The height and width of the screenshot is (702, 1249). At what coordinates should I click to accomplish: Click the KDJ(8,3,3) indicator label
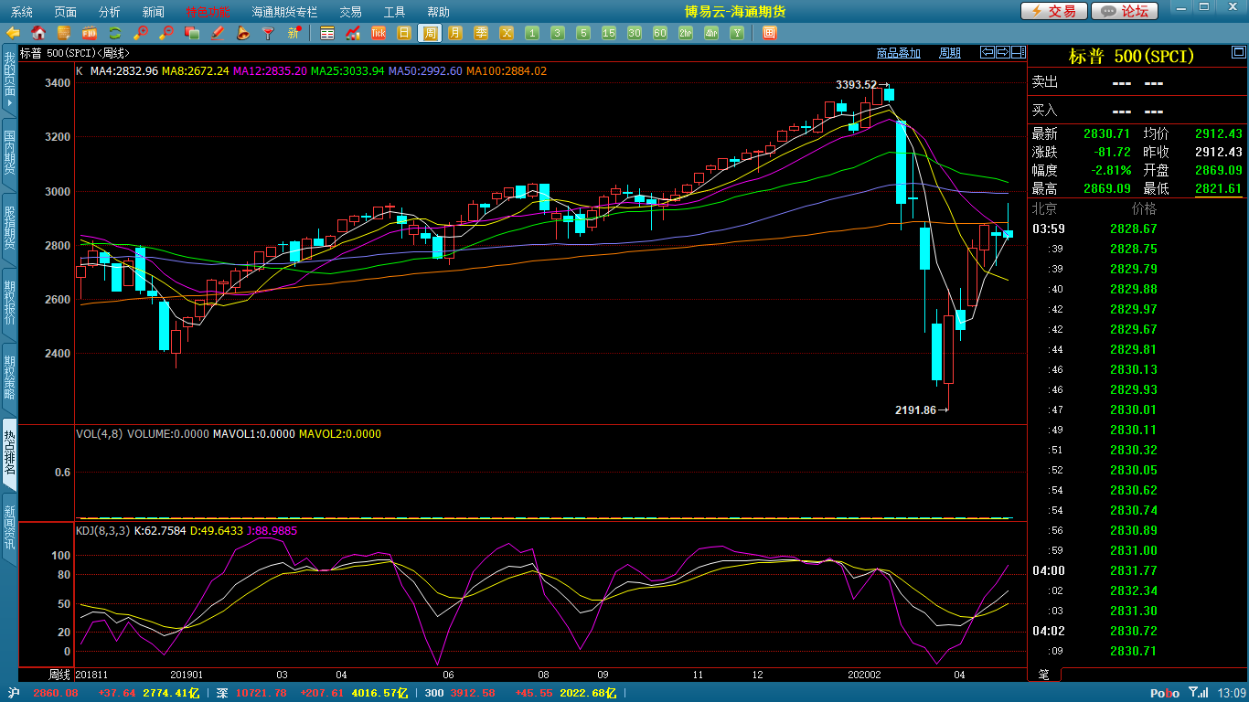[x=102, y=530]
